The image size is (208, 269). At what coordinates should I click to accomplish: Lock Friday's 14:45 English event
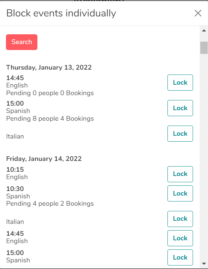pos(180,238)
